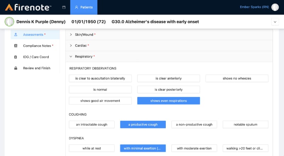Click the Compliance Notes icon in sidebar
This screenshot has width=284, height=156.
(x=16, y=46)
